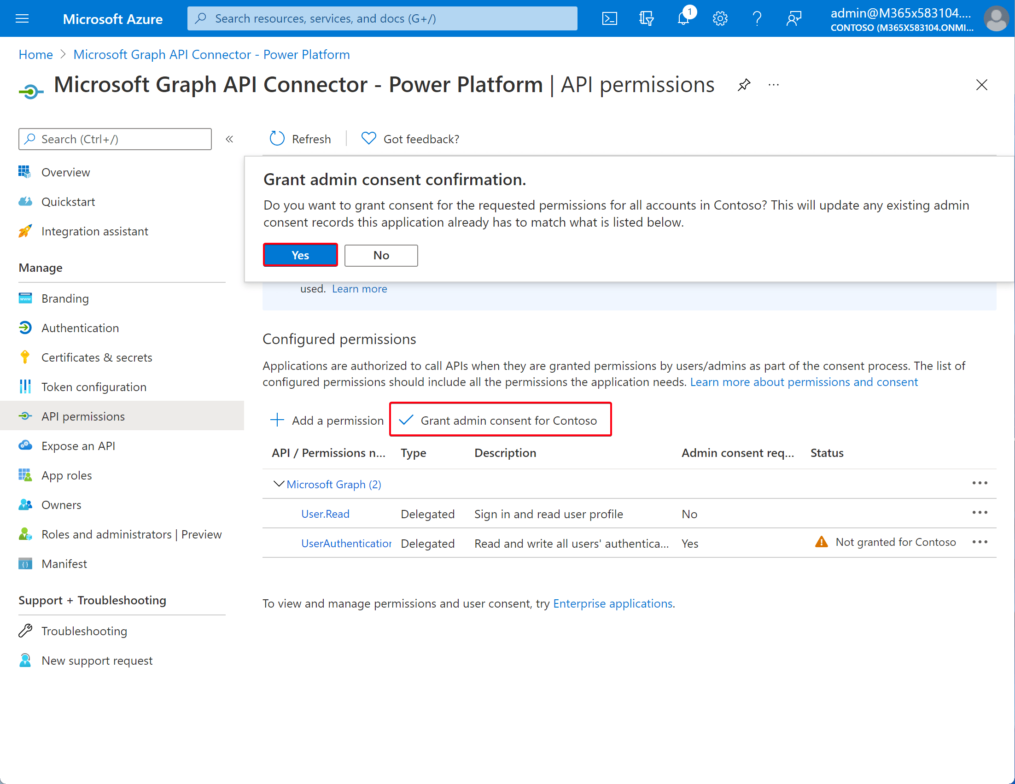The width and height of the screenshot is (1015, 784).
Task: Open the Help question mark
Action: pyautogui.click(x=757, y=18)
